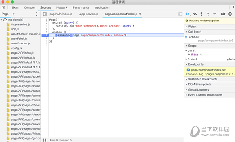This screenshot has height=142, width=235.
Task: Click the folder icon beside config.js
Action: coord(8,48)
